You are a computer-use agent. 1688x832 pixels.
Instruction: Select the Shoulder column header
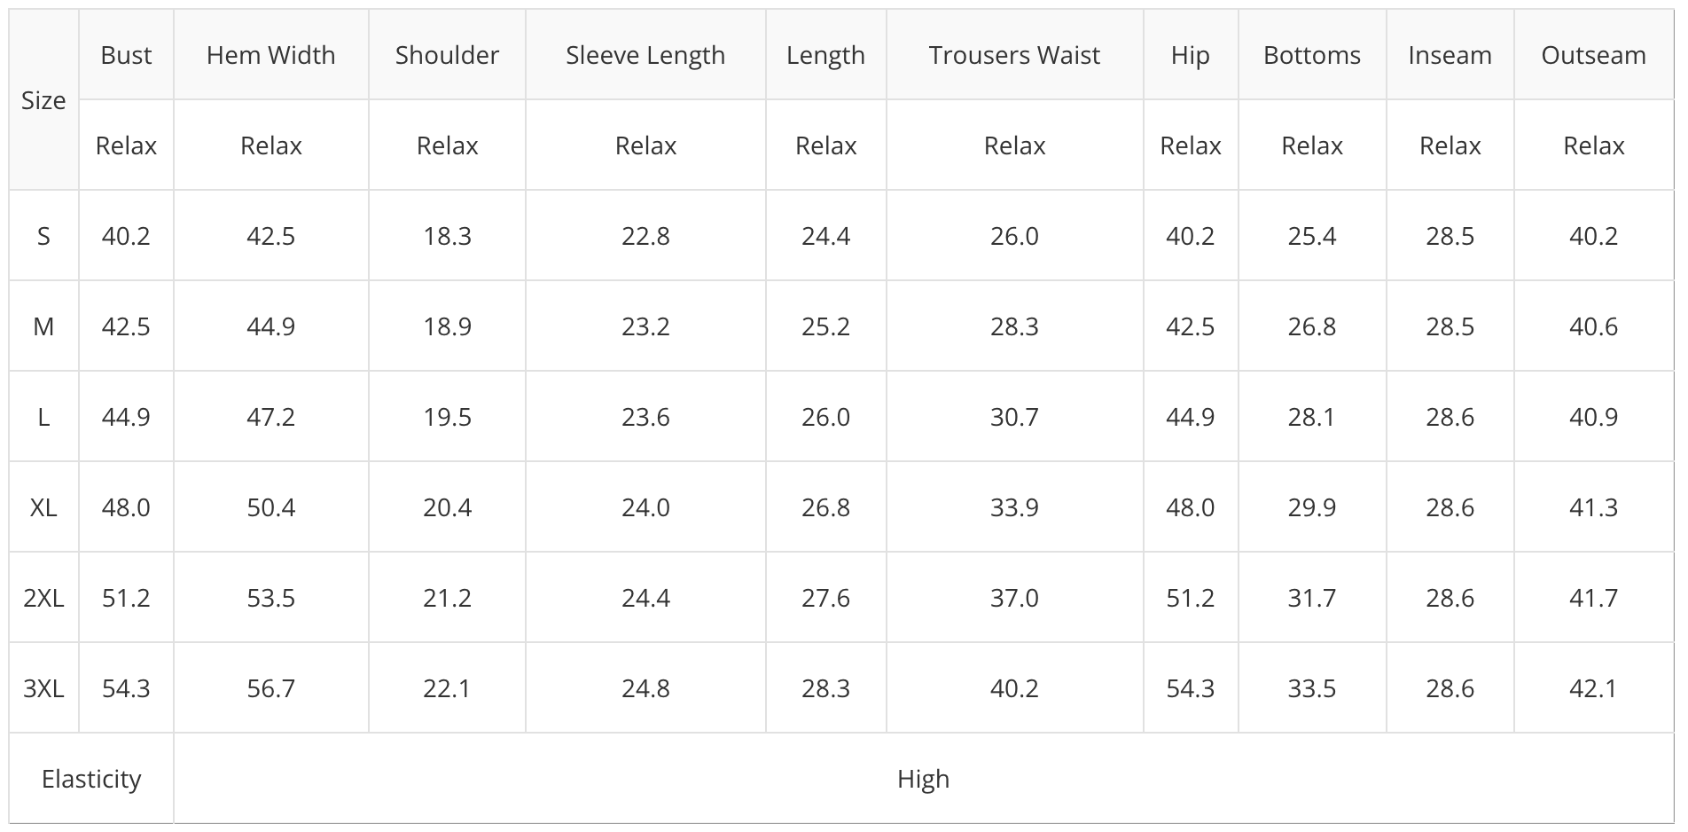point(447,55)
